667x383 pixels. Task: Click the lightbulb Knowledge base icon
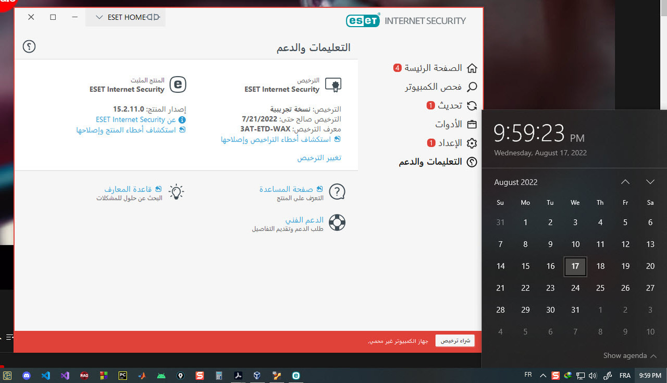[x=177, y=192]
